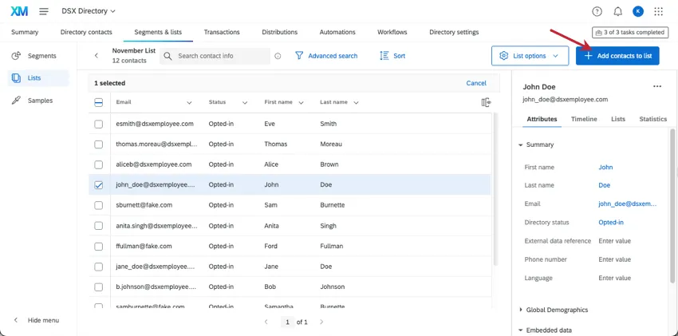Open the help question mark icon
Image resolution: width=678 pixels, height=336 pixels.
coord(597,11)
